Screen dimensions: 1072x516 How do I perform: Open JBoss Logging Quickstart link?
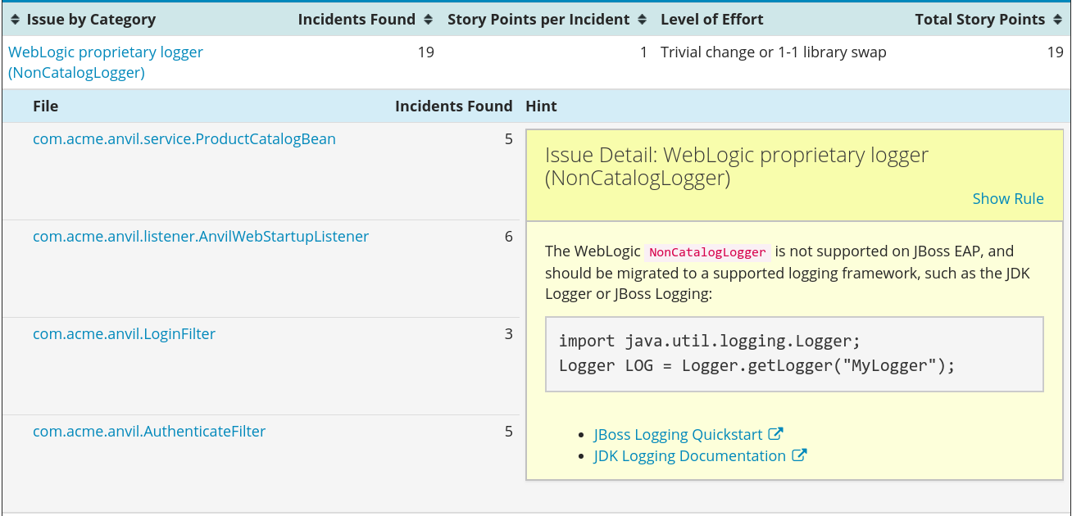(679, 435)
